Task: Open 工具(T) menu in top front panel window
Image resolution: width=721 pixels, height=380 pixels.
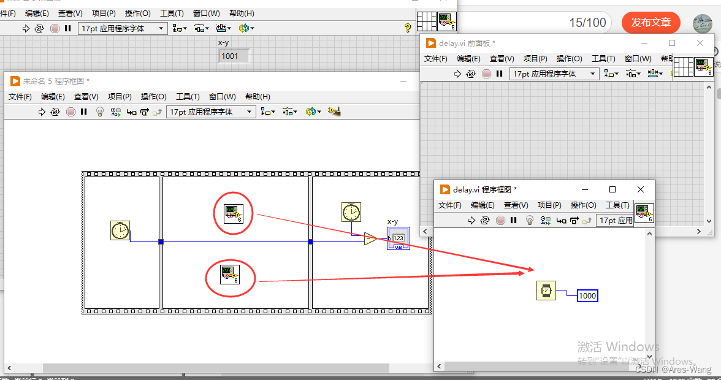Action: coord(172,13)
